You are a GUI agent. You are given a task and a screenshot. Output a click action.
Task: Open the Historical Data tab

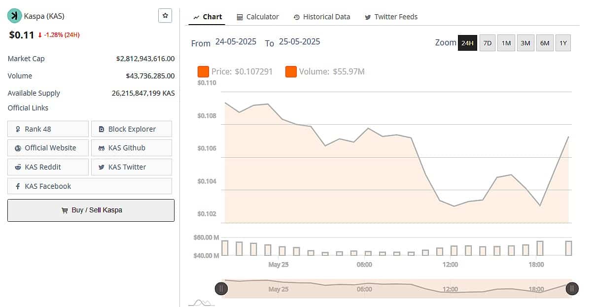point(321,17)
